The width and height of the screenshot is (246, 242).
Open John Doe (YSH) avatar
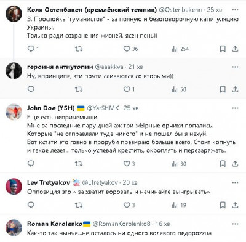pyautogui.click(x=14, y=112)
